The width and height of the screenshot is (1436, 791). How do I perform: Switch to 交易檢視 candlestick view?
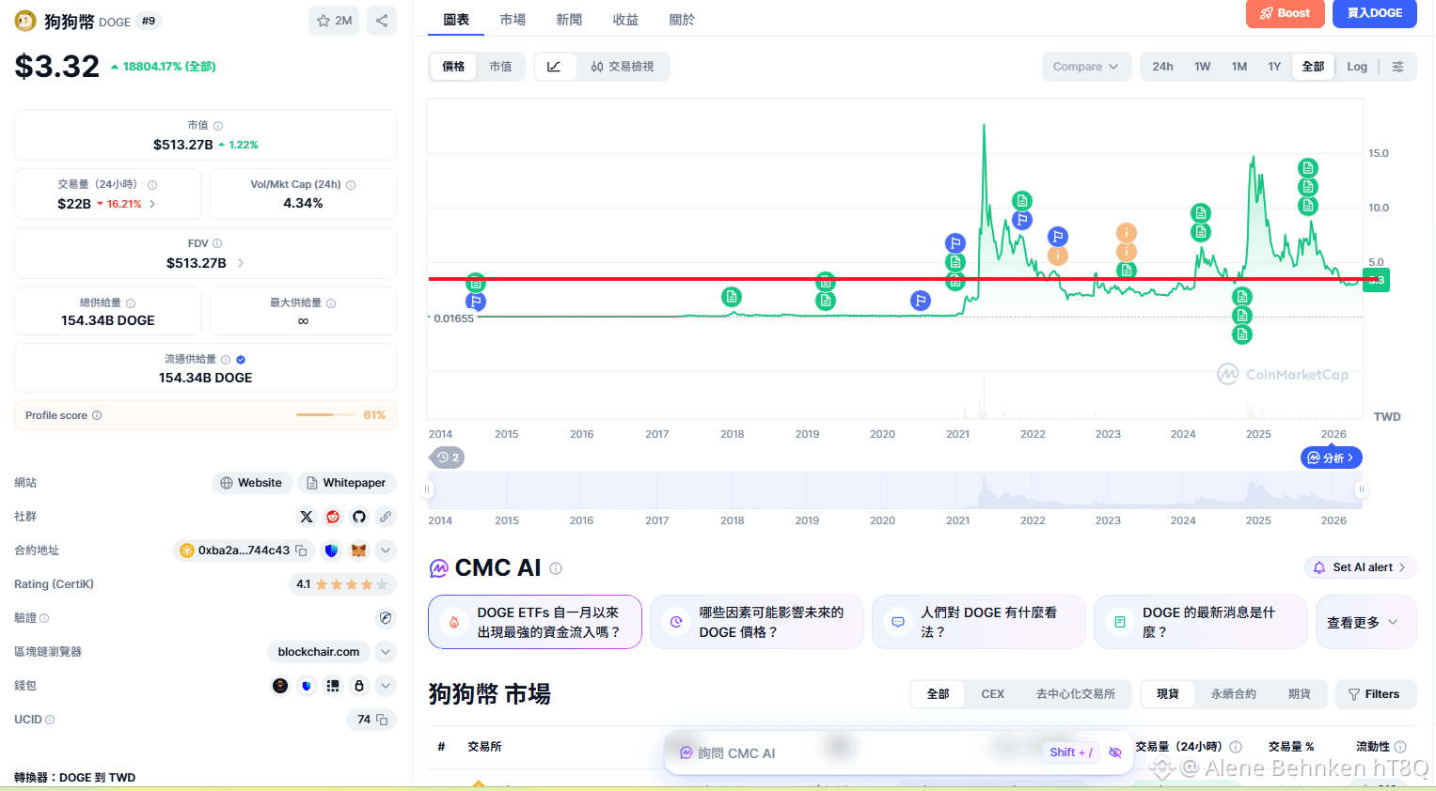pos(623,67)
